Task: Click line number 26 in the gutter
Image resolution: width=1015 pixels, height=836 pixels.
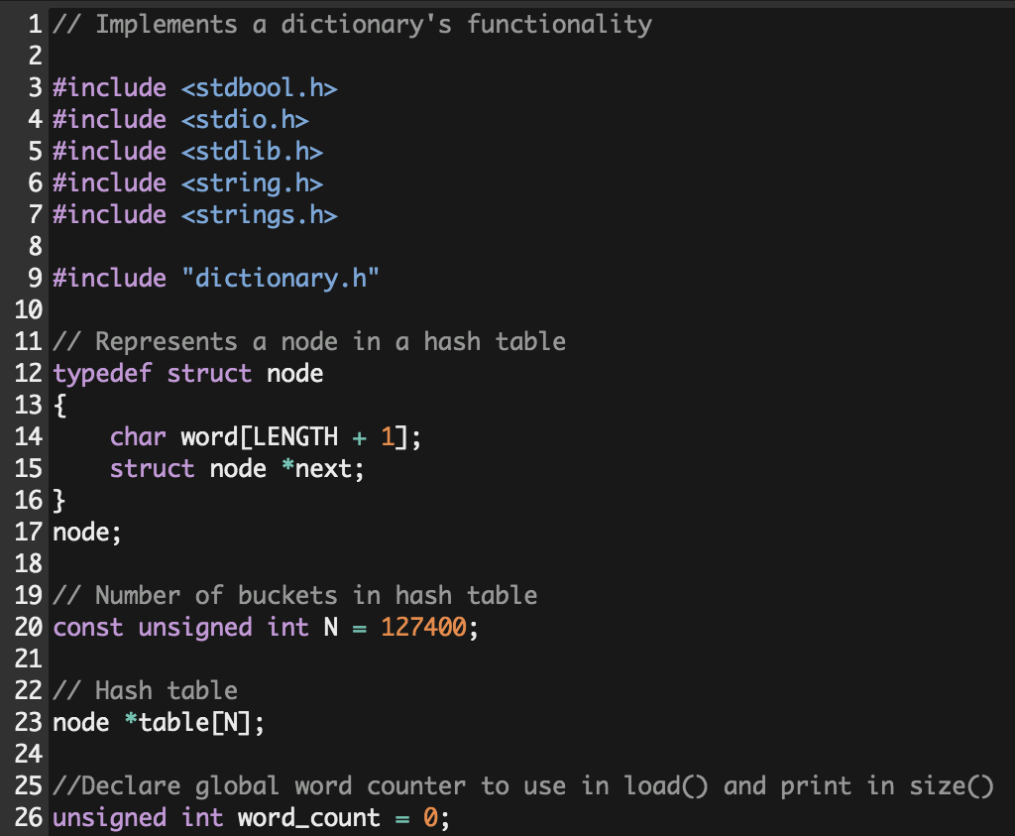Action: point(29,818)
